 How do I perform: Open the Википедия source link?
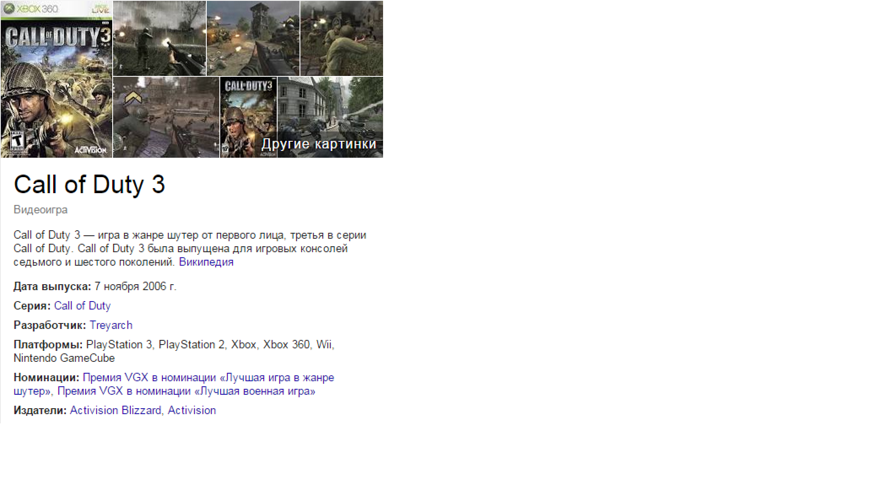point(206,262)
